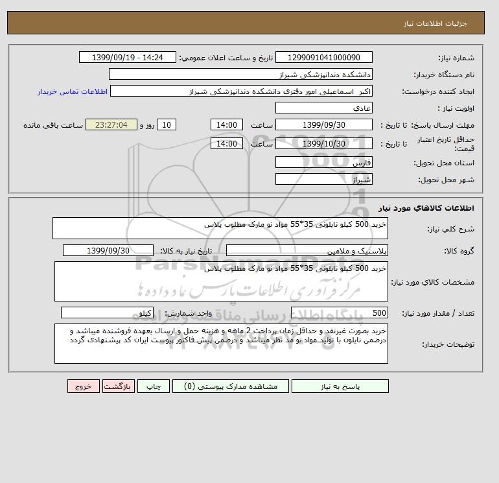Screen dimensions: 499x483
Task: Click the announcement date field 1399/09/19 - 14:24
Action: point(127,57)
